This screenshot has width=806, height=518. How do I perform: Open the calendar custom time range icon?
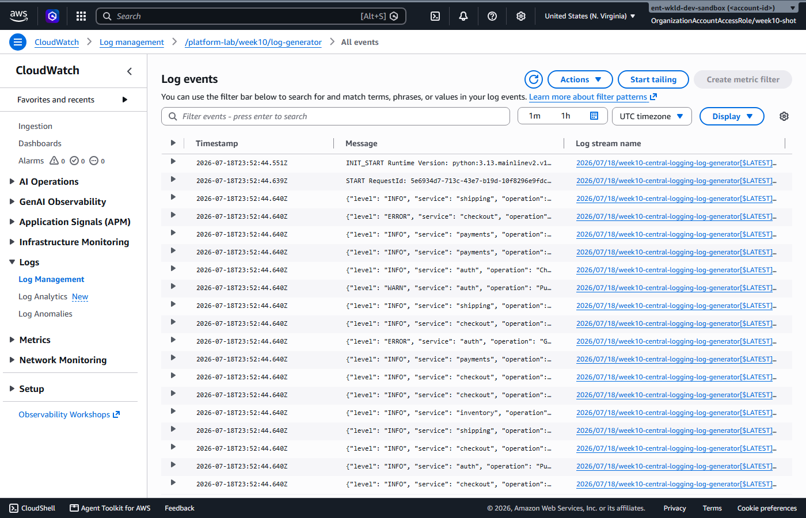coord(594,116)
